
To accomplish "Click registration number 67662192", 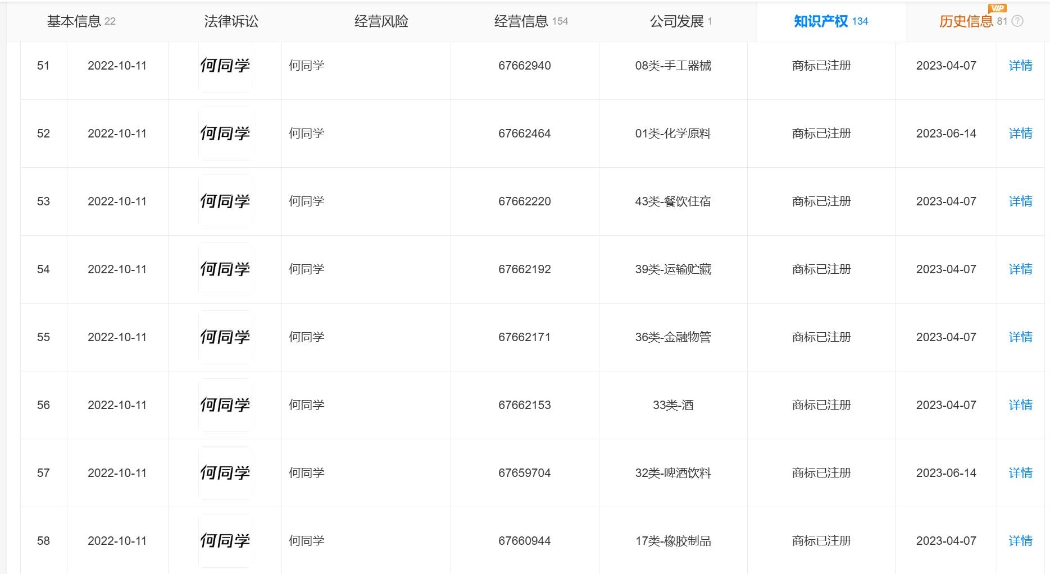I will (525, 269).
